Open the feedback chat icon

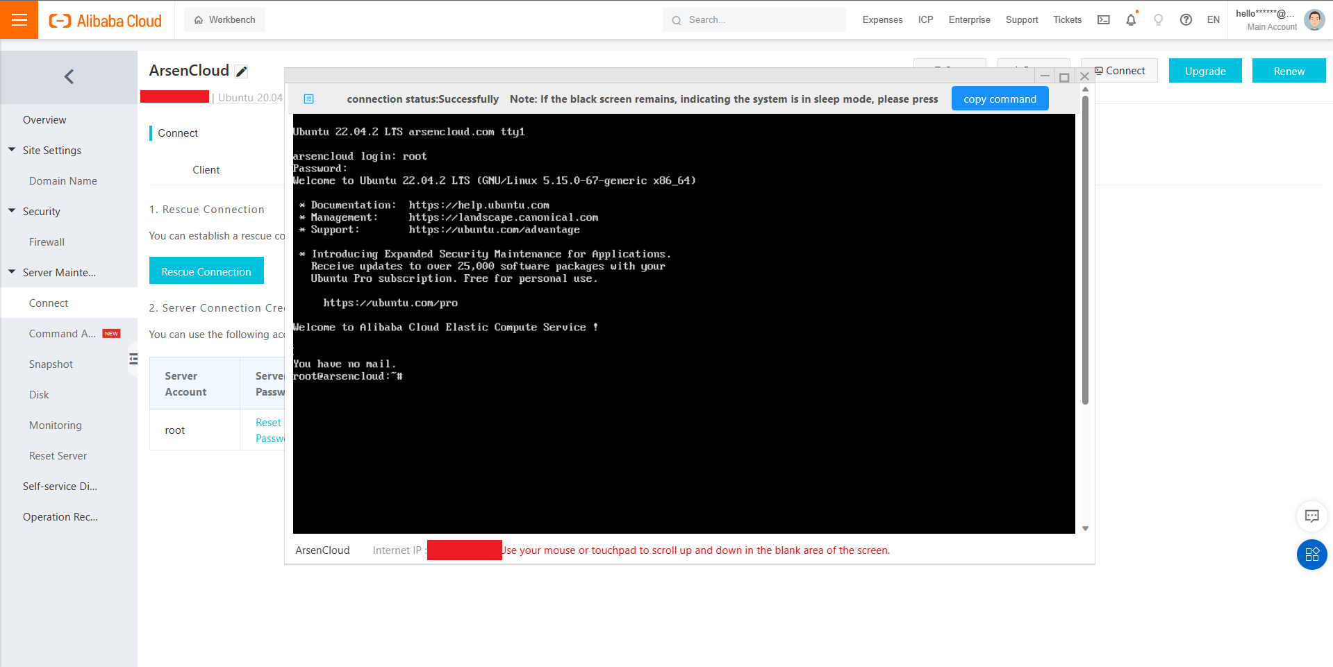(x=1311, y=516)
